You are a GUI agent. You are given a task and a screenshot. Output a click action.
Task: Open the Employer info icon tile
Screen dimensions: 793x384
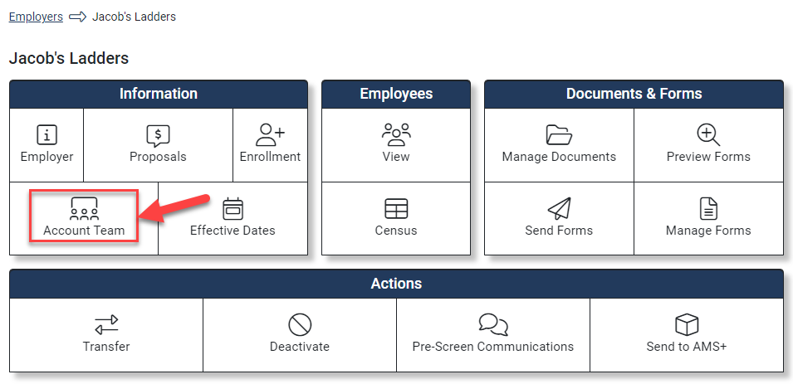pyautogui.click(x=47, y=135)
